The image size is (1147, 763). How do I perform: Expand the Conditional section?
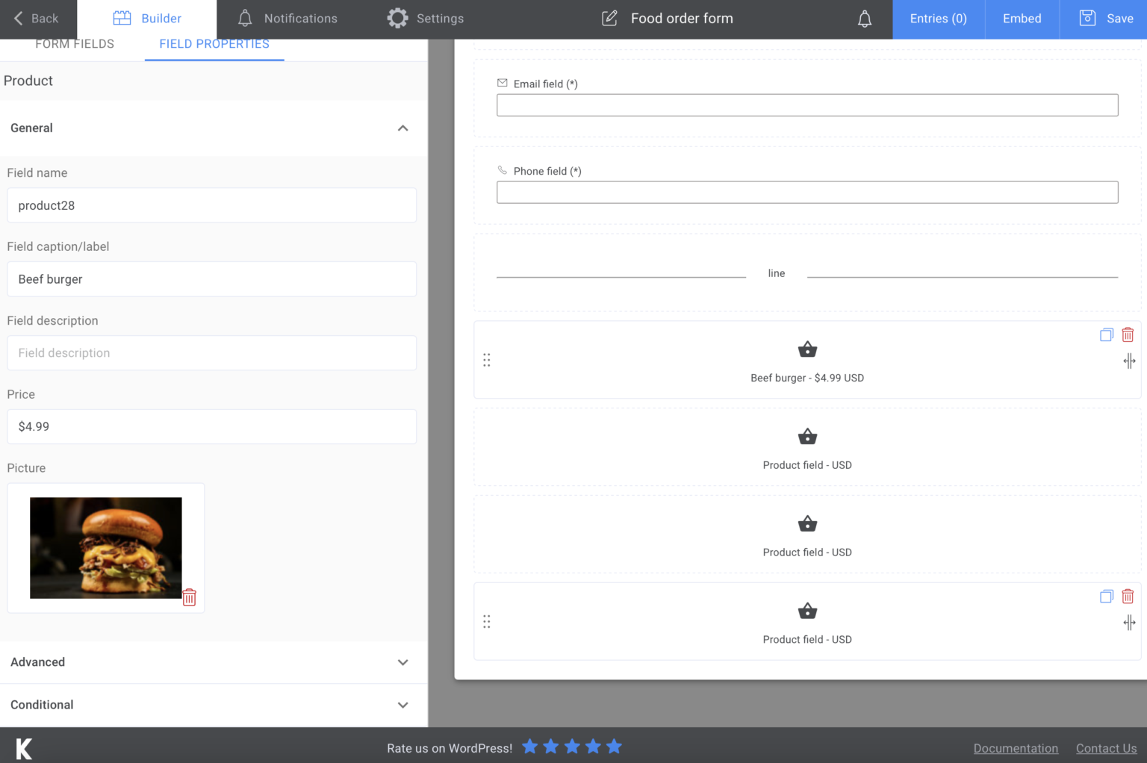coord(402,705)
